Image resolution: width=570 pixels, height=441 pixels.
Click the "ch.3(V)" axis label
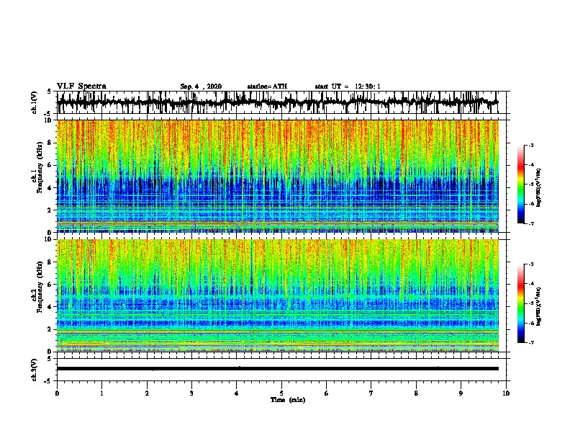pyautogui.click(x=35, y=370)
